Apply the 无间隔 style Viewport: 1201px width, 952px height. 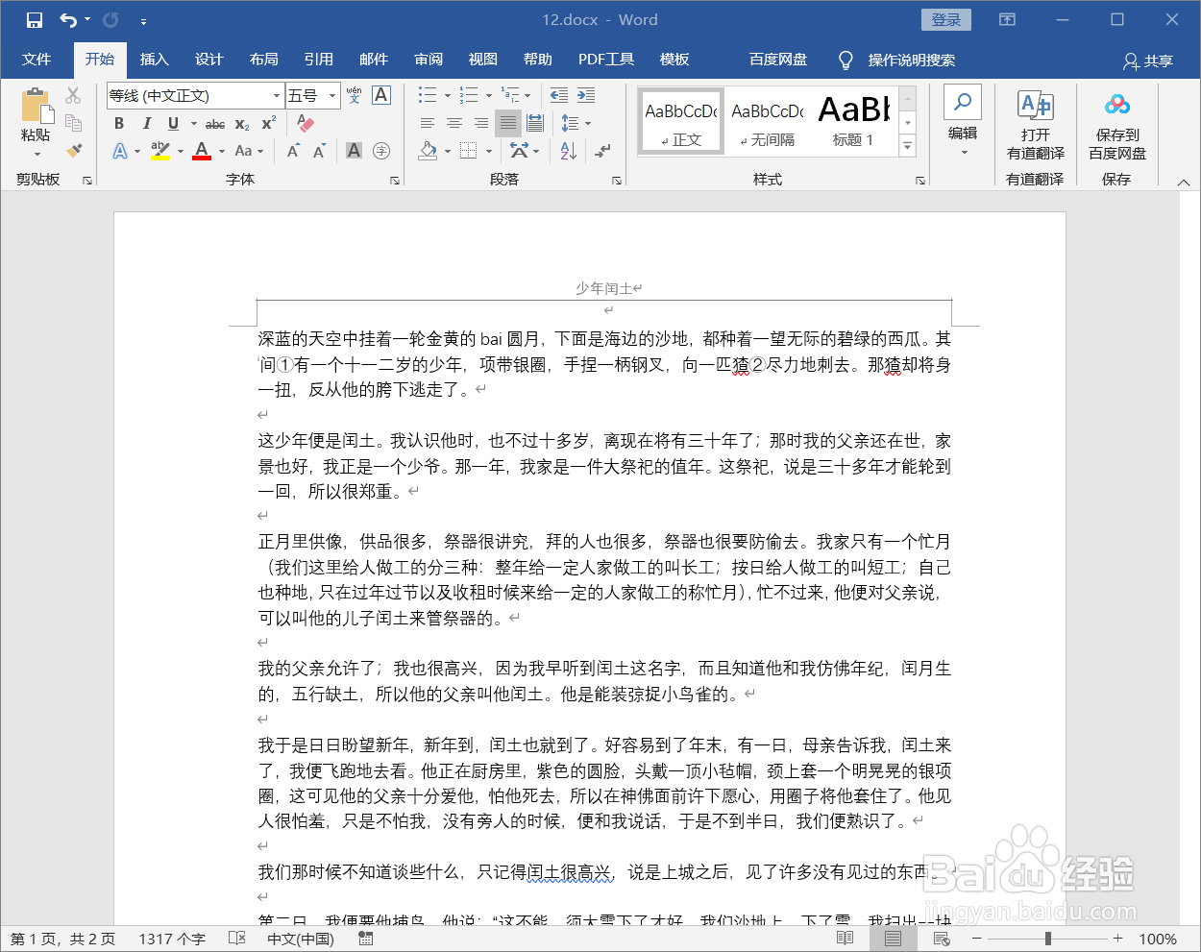pyautogui.click(x=768, y=122)
